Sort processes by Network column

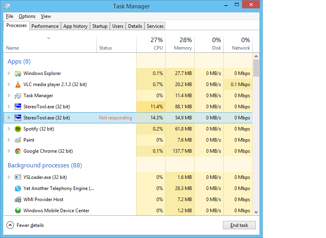(238, 44)
